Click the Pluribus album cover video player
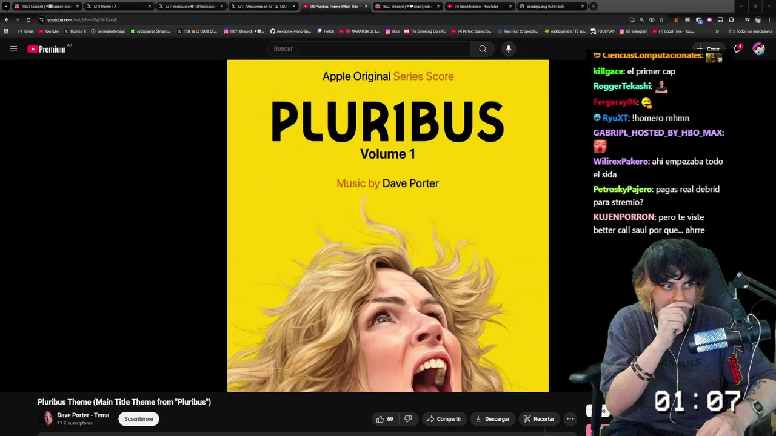Image resolution: width=776 pixels, height=436 pixels. (x=388, y=226)
